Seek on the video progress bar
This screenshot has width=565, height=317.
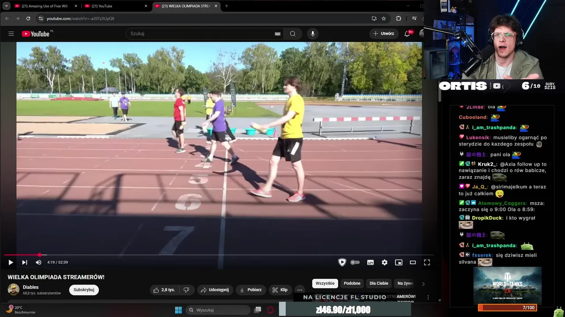pos(218,255)
